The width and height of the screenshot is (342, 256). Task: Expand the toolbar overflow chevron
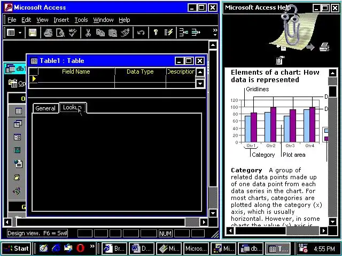click(215, 32)
